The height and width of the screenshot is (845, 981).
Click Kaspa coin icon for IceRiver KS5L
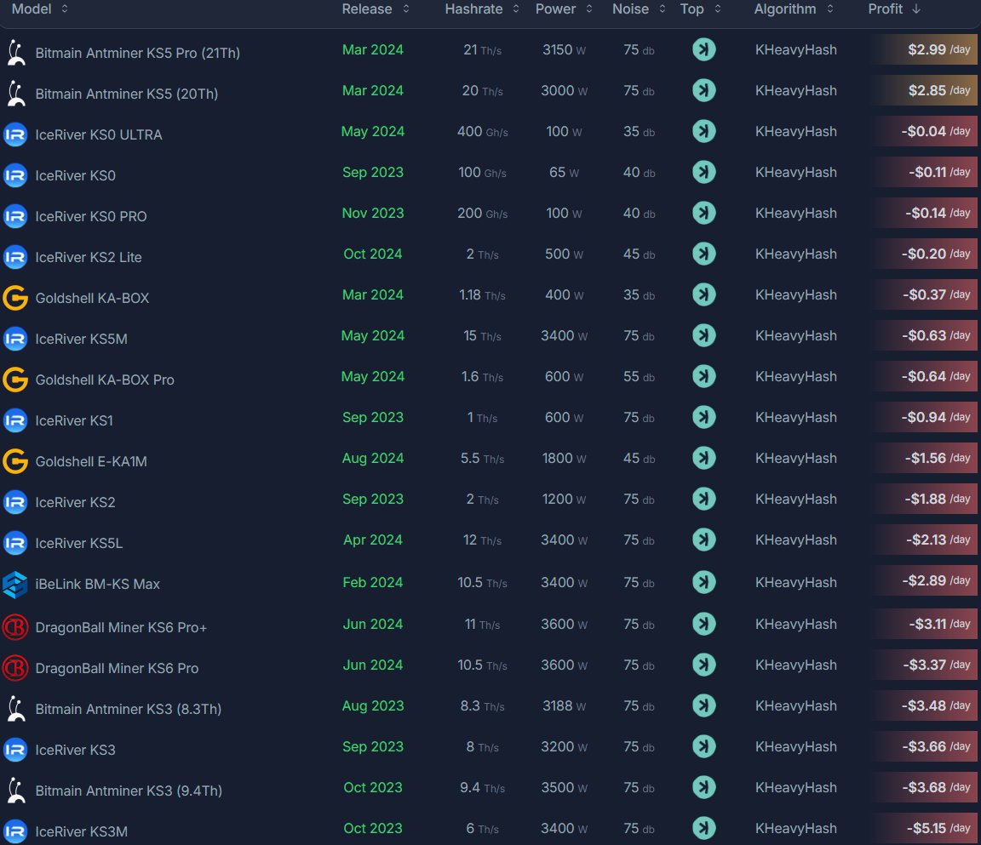click(x=704, y=540)
